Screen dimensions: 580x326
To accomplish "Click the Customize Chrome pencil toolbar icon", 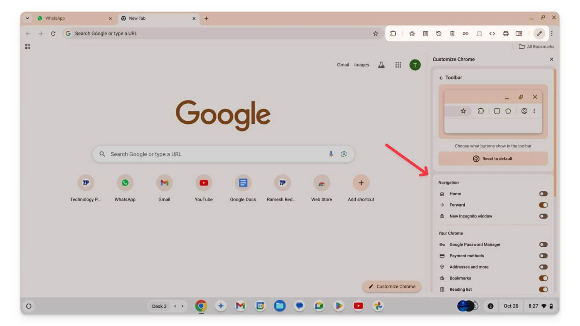I will (539, 34).
